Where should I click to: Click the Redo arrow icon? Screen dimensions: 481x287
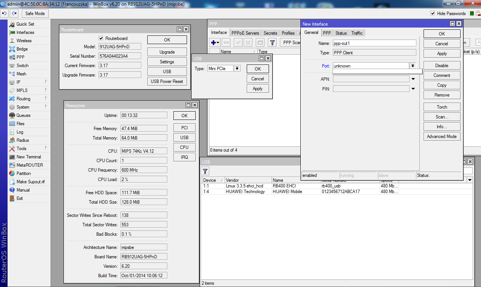click(14, 13)
